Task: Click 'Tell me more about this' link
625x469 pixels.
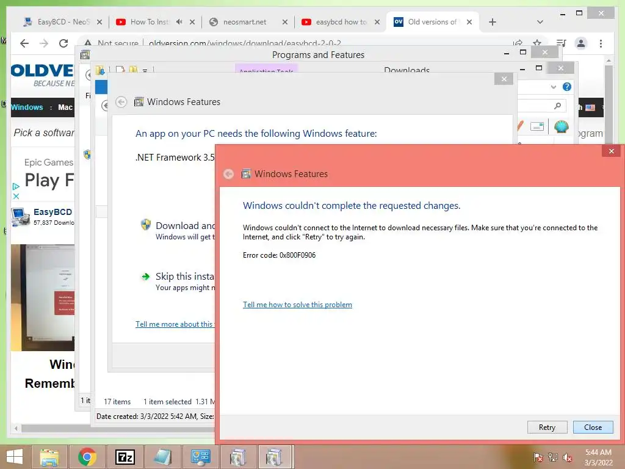Action: point(175,324)
